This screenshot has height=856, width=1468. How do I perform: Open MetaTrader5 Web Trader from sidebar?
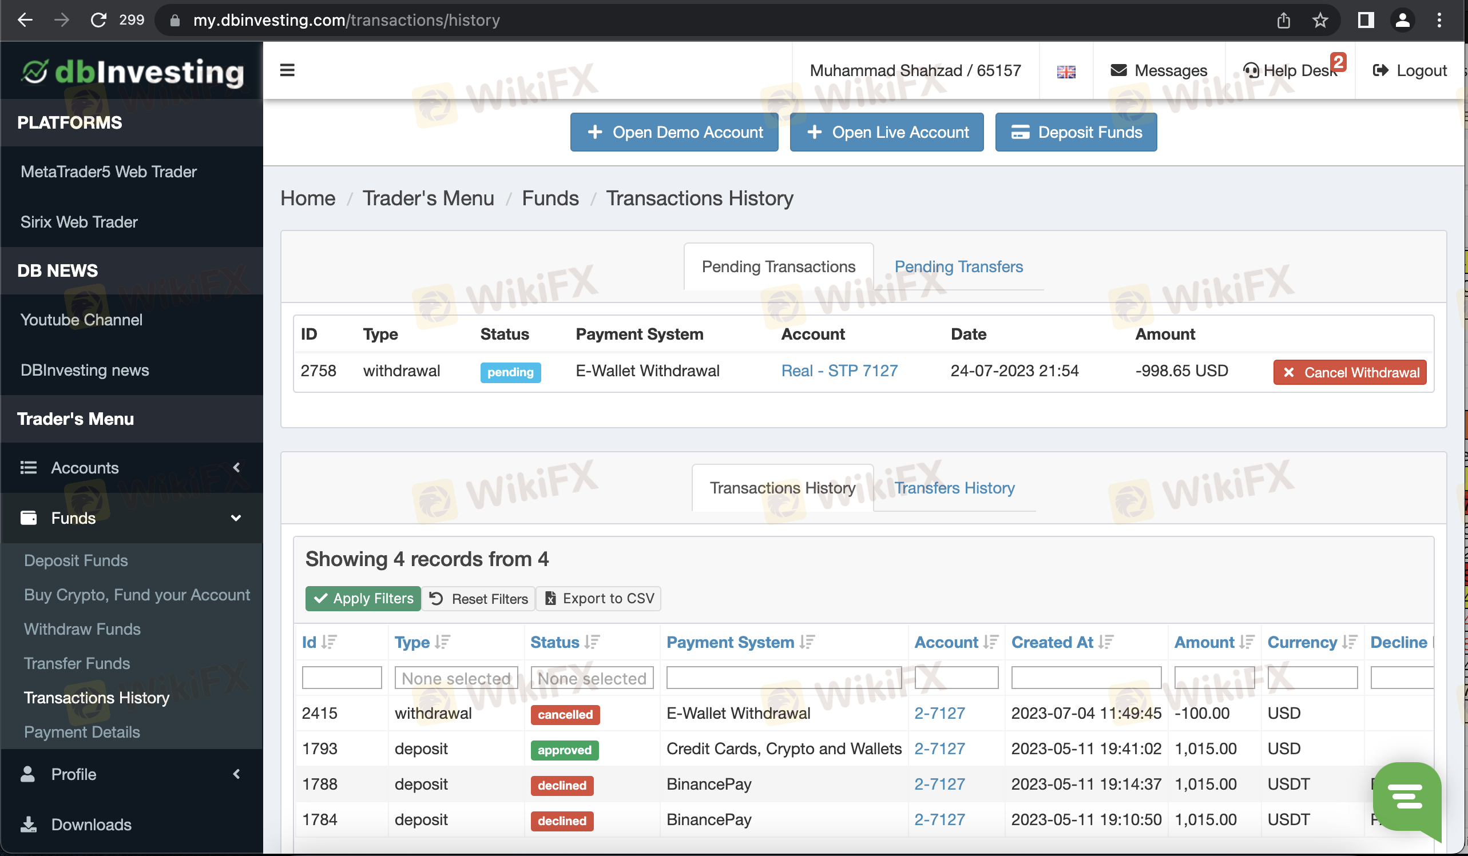[x=108, y=171]
